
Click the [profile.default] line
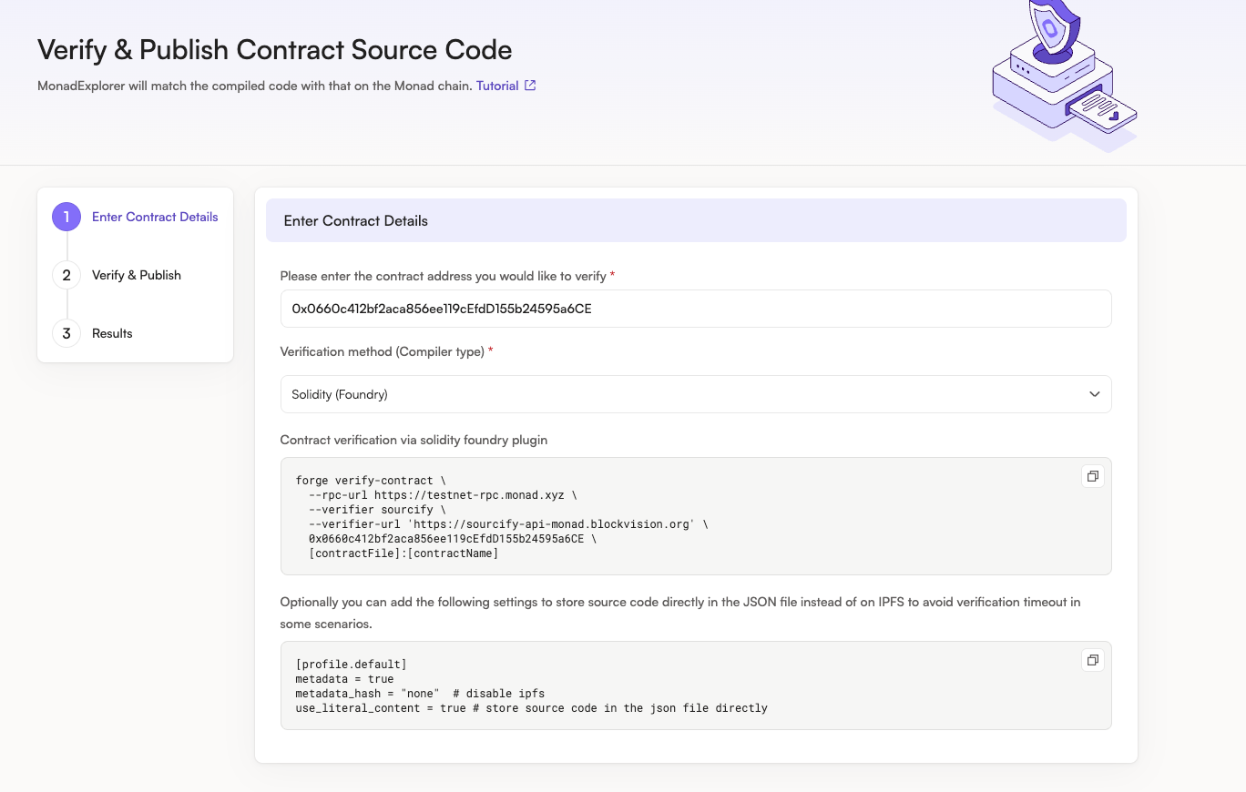[x=351, y=665]
